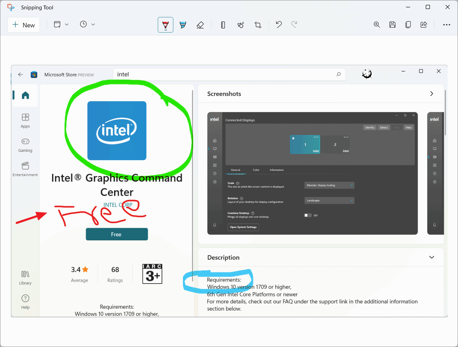Go back in Microsoft Store
This screenshot has height=347, width=458.
20,75
